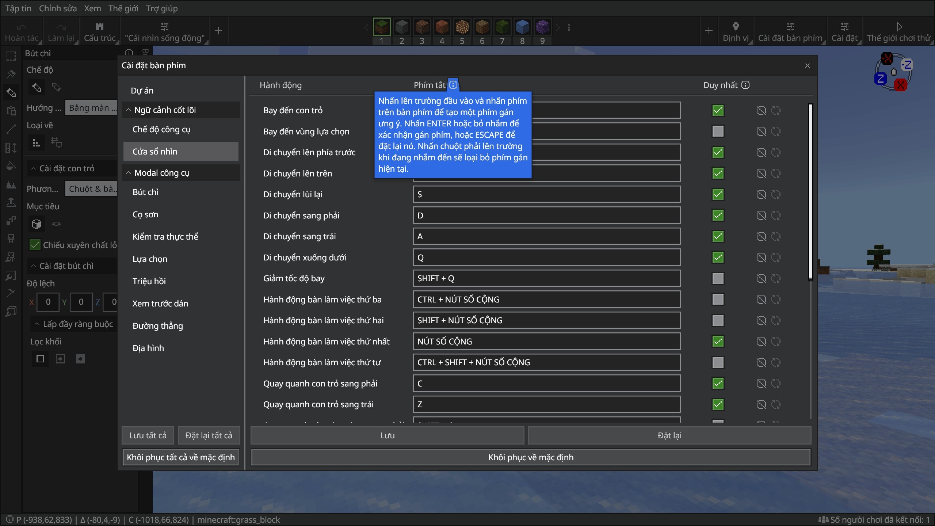The image size is (935, 526).
Task: Toggle Duy nhất checkbox for Hành động bàn làm việc thứ nhất
Action: tap(718, 342)
